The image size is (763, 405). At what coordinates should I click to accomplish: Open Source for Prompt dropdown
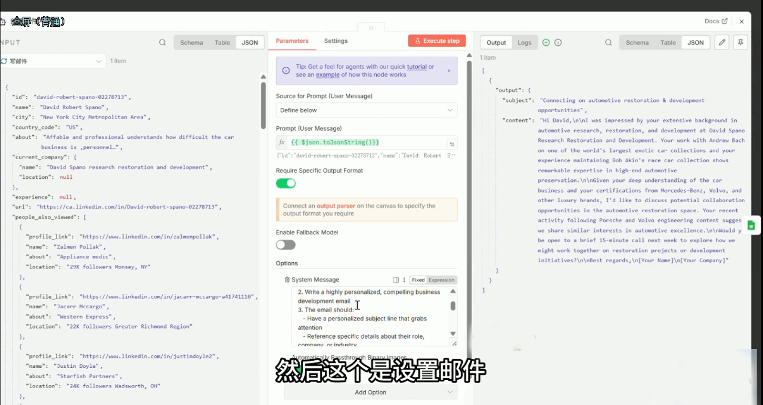tap(366, 110)
